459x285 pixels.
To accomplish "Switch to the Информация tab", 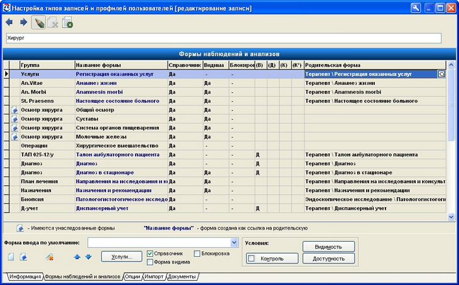I will coord(25,276).
